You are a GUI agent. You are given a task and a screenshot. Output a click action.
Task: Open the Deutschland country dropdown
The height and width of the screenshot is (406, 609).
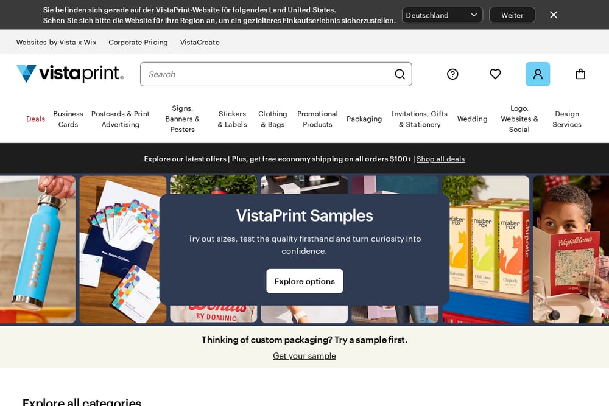[442, 15]
